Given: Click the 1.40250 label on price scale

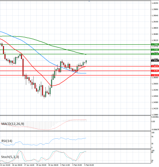Looking at the screenshot, I should tap(154, 3).
